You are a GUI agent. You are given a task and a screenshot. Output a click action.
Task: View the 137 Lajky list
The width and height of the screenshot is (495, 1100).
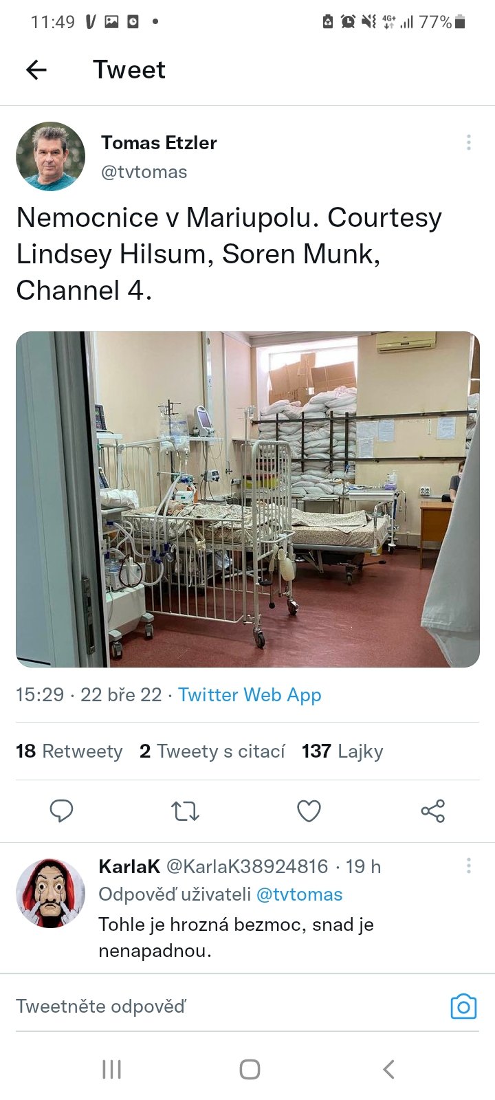342,751
